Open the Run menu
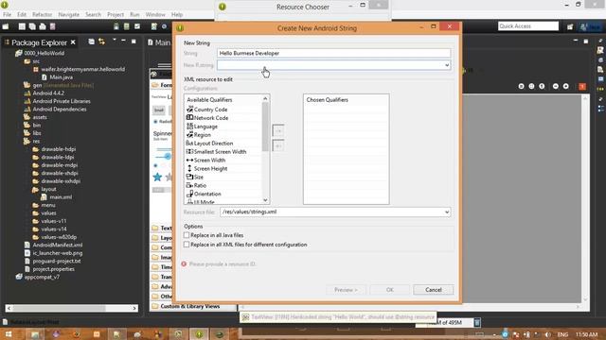 click(x=134, y=15)
